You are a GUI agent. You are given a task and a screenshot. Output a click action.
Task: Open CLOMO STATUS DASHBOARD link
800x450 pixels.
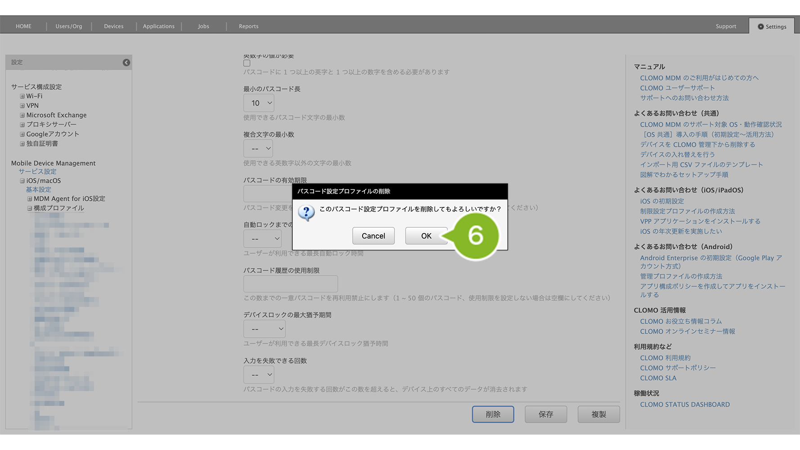(x=685, y=405)
